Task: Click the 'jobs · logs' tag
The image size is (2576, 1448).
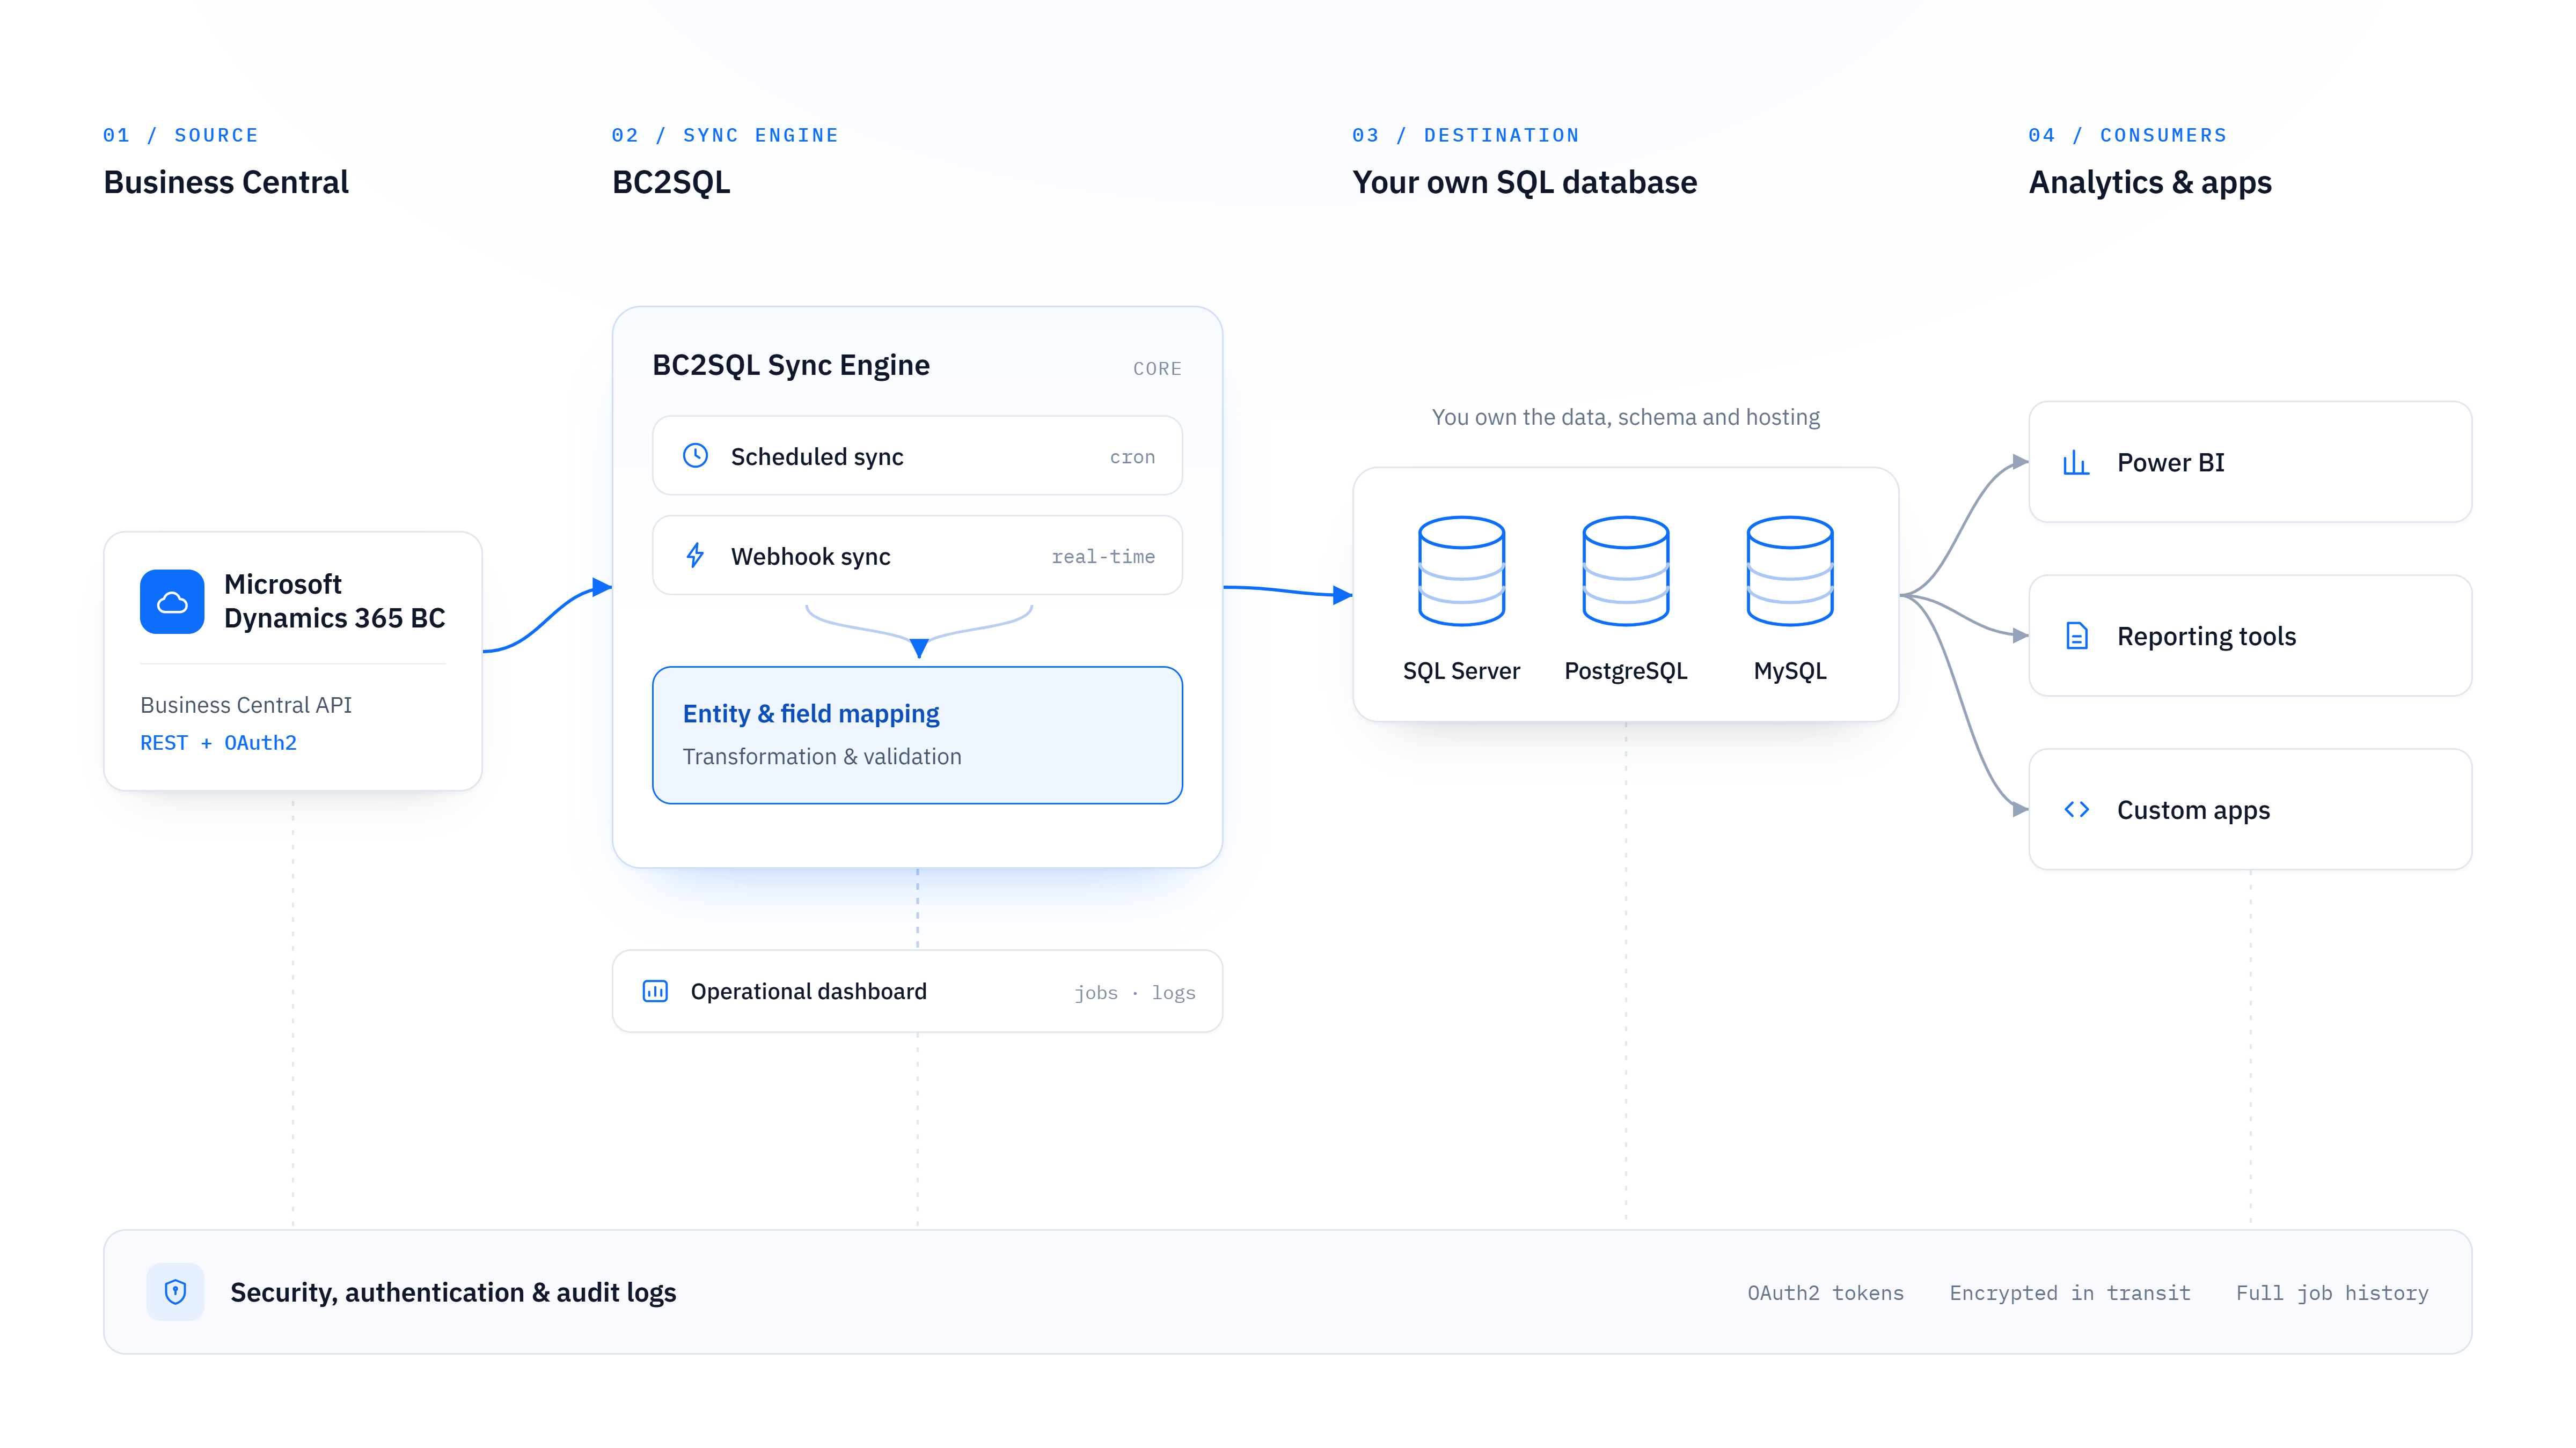Action: pos(1135,992)
